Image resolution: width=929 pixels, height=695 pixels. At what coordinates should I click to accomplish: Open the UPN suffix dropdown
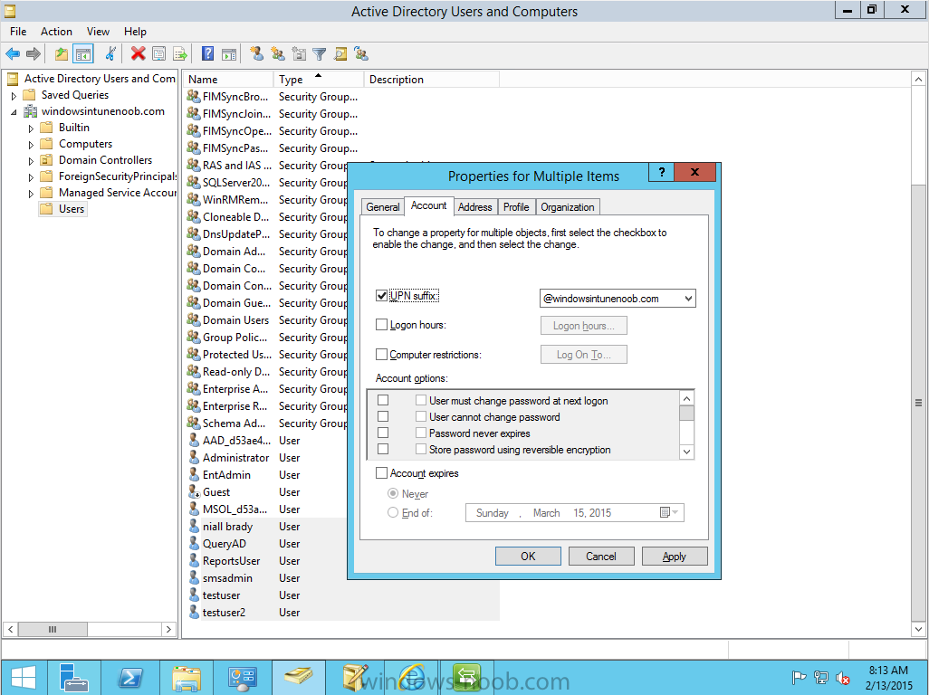688,299
